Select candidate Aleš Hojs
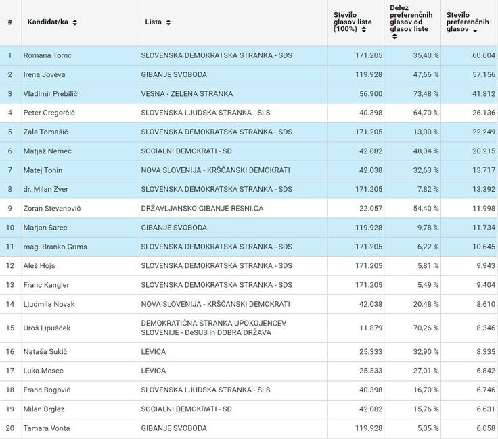This screenshot has width=498, height=439. (39, 265)
